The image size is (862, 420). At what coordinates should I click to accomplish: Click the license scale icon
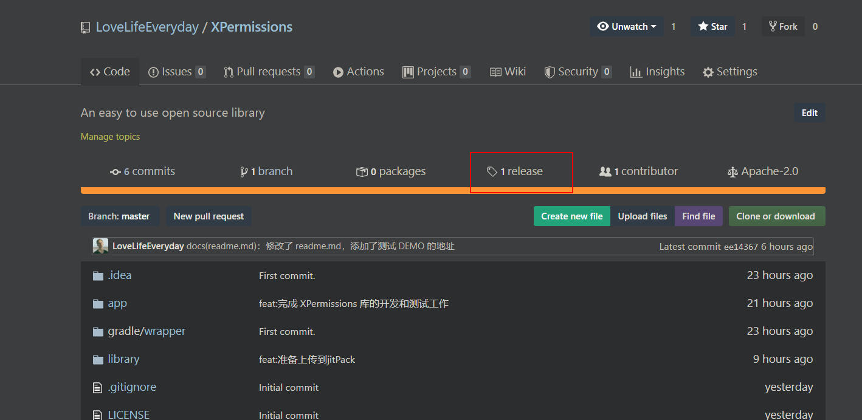pyautogui.click(x=733, y=172)
